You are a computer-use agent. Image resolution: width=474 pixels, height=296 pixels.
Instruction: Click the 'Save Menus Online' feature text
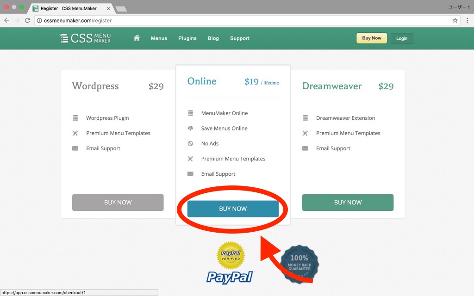pos(225,129)
